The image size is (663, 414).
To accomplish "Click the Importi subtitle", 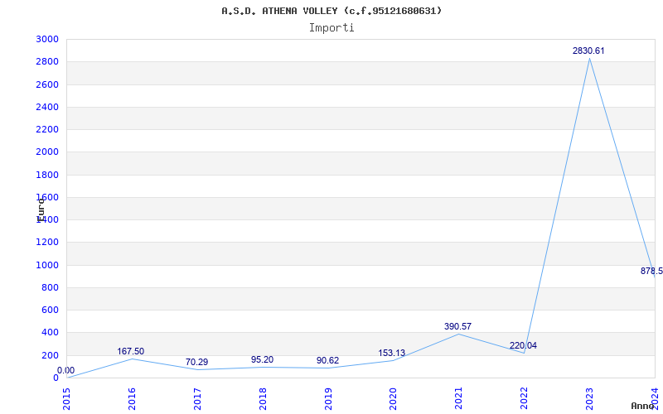I will tap(331, 28).
